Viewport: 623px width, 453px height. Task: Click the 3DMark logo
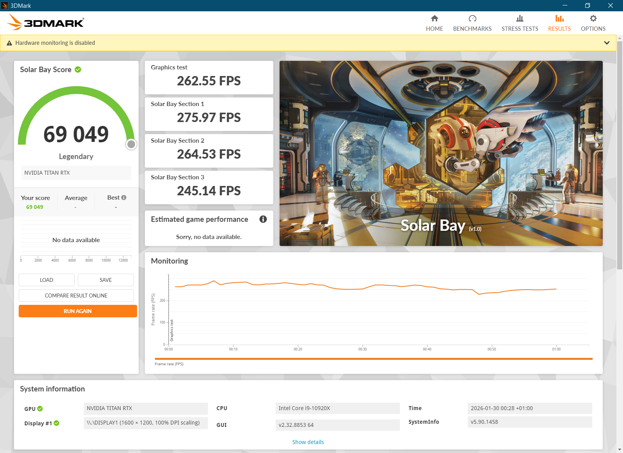(x=46, y=22)
